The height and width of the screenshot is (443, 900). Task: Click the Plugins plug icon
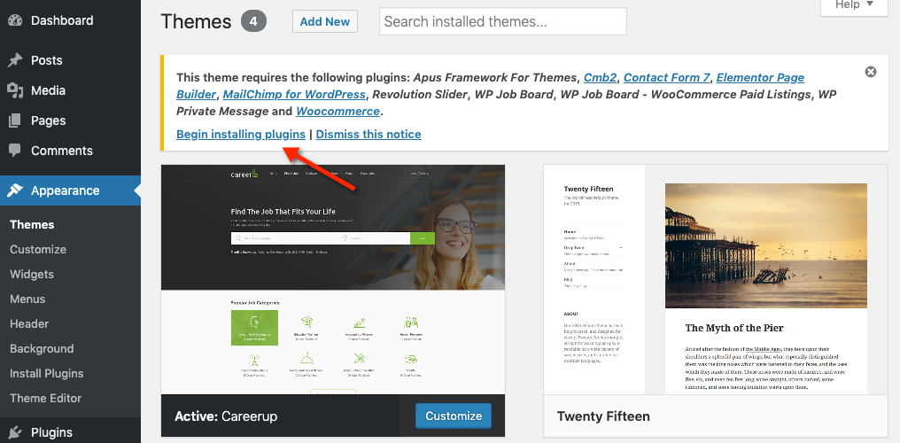15,432
